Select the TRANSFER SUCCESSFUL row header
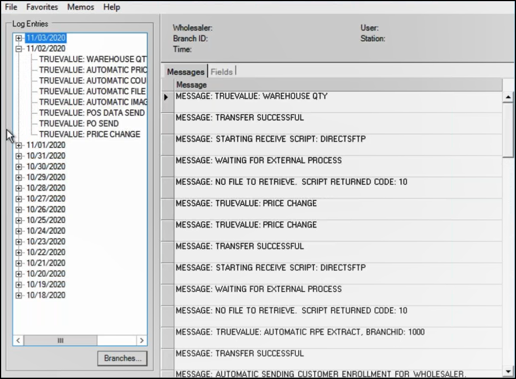 [168, 118]
